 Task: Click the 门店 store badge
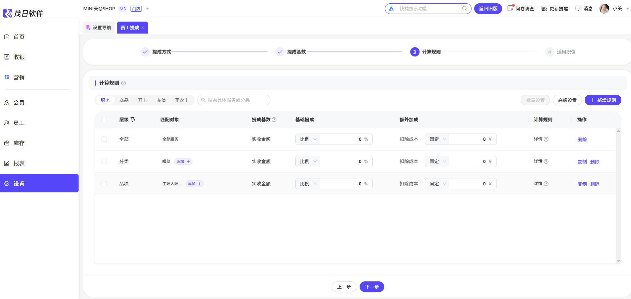pos(136,9)
